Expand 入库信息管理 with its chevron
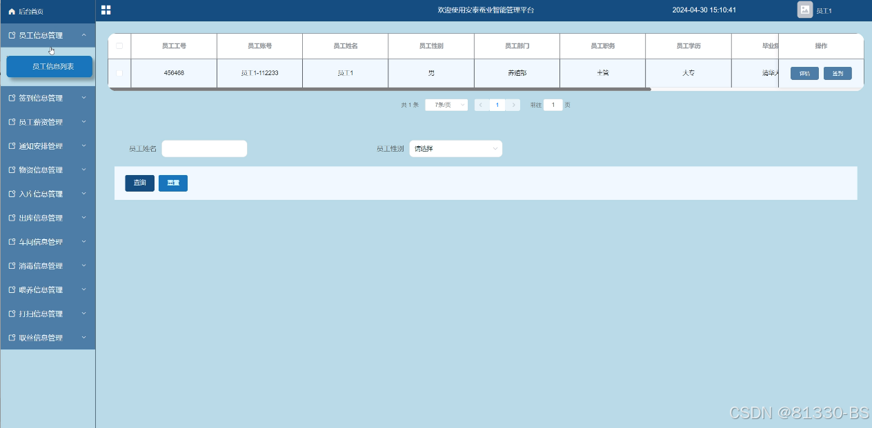The width and height of the screenshot is (872, 428). [83, 194]
